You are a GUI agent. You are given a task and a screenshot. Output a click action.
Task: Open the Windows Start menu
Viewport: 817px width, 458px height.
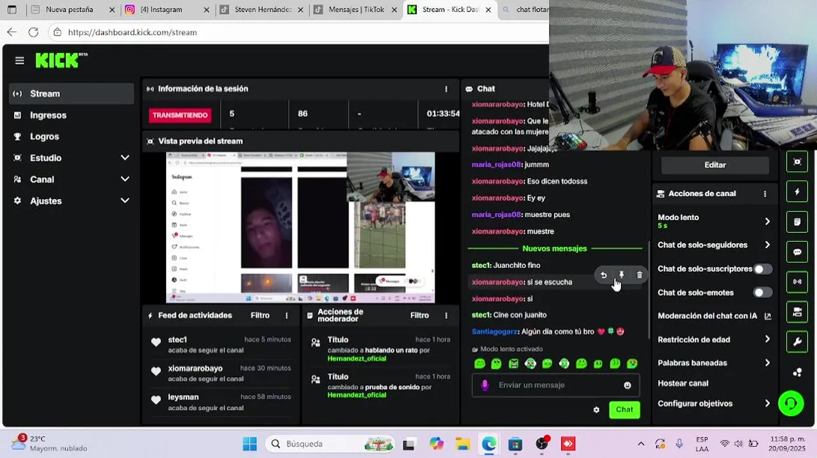click(249, 444)
